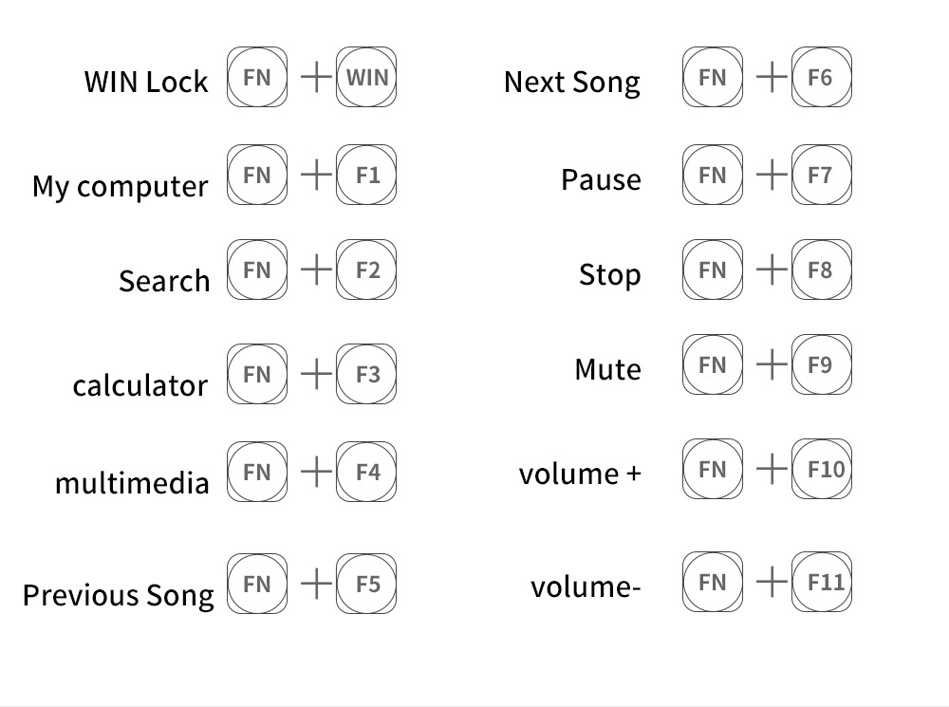The width and height of the screenshot is (949, 707).
Task: Click the "Previous Song" label
Action: pyautogui.click(x=119, y=595)
